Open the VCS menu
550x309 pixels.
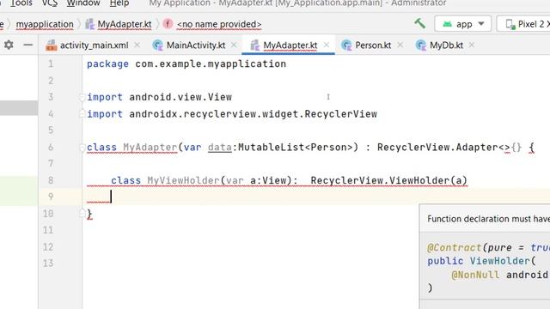click(x=50, y=3)
